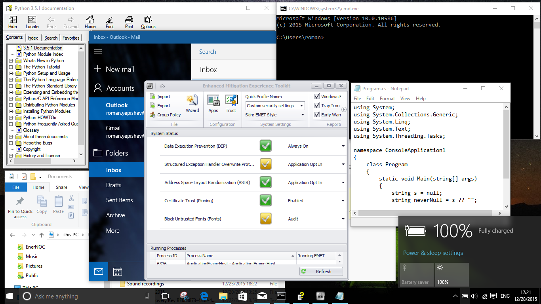Open the DEP Always On dropdown
Viewport: 541px width, 304px height.
[343, 146]
